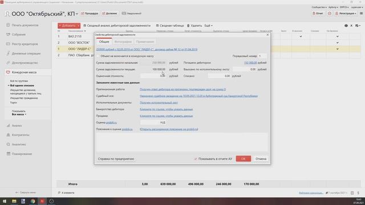The height and width of the screenshot is (205, 365).
Task: Open the ЕФРСБ menu
Action: (344, 7)
